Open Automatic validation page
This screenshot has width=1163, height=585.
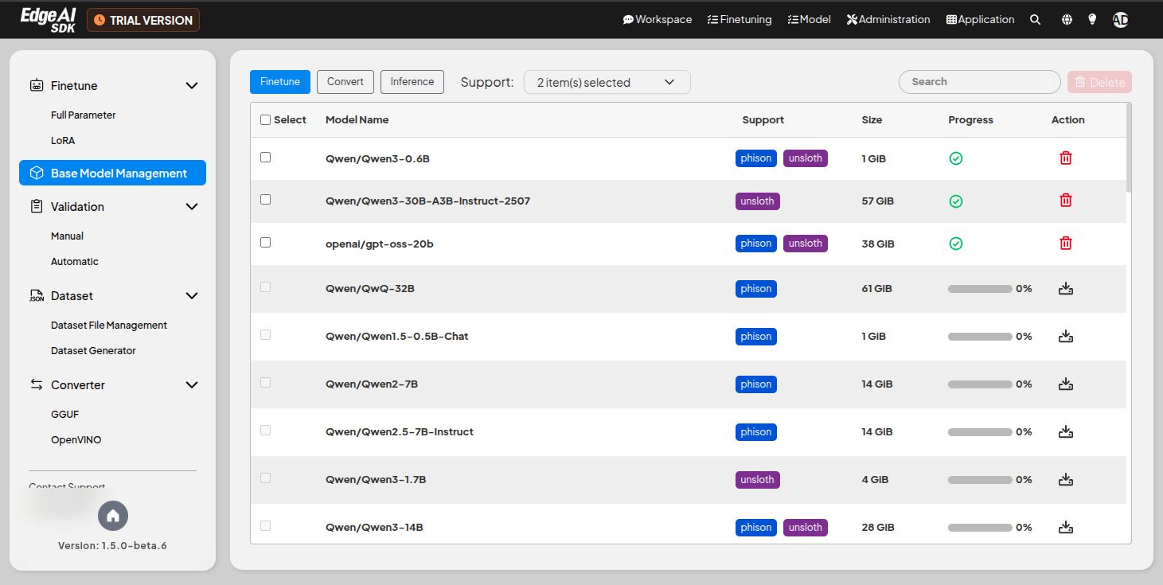[x=75, y=261]
